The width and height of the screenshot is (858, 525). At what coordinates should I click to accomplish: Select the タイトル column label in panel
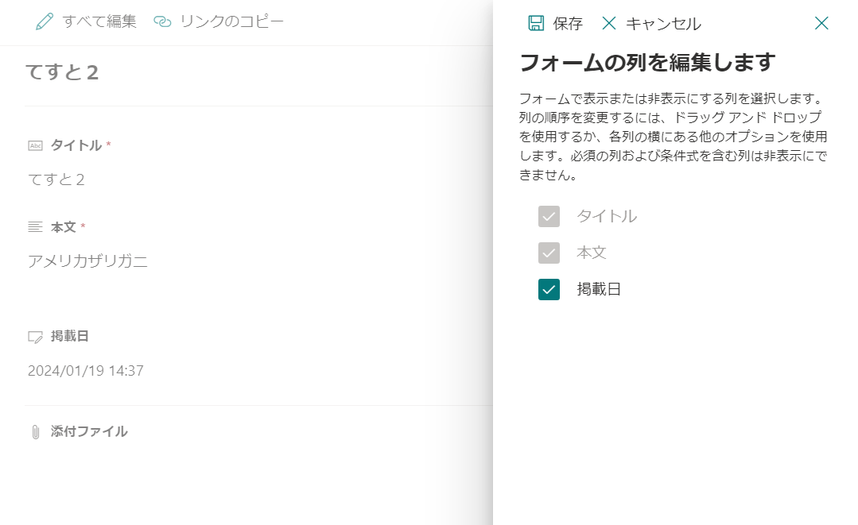pyautogui.click(x=607, y=216)
